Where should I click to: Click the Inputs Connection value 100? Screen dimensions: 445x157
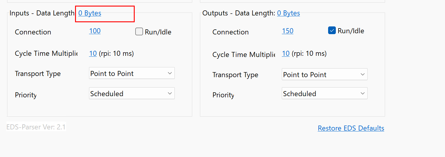click(95, 31)
